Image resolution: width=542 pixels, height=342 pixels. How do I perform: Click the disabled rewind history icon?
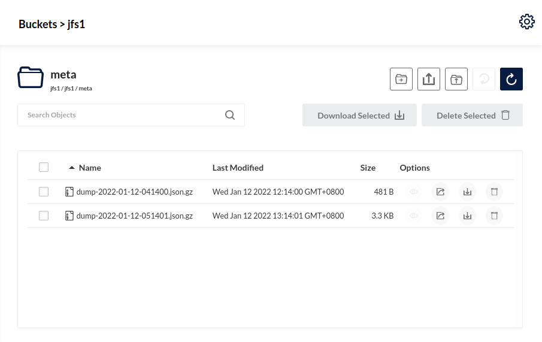pyautogui.click(x=484, y=79)
